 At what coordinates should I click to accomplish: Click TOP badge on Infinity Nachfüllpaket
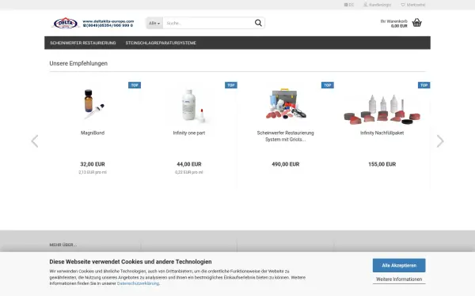[424, 85]
